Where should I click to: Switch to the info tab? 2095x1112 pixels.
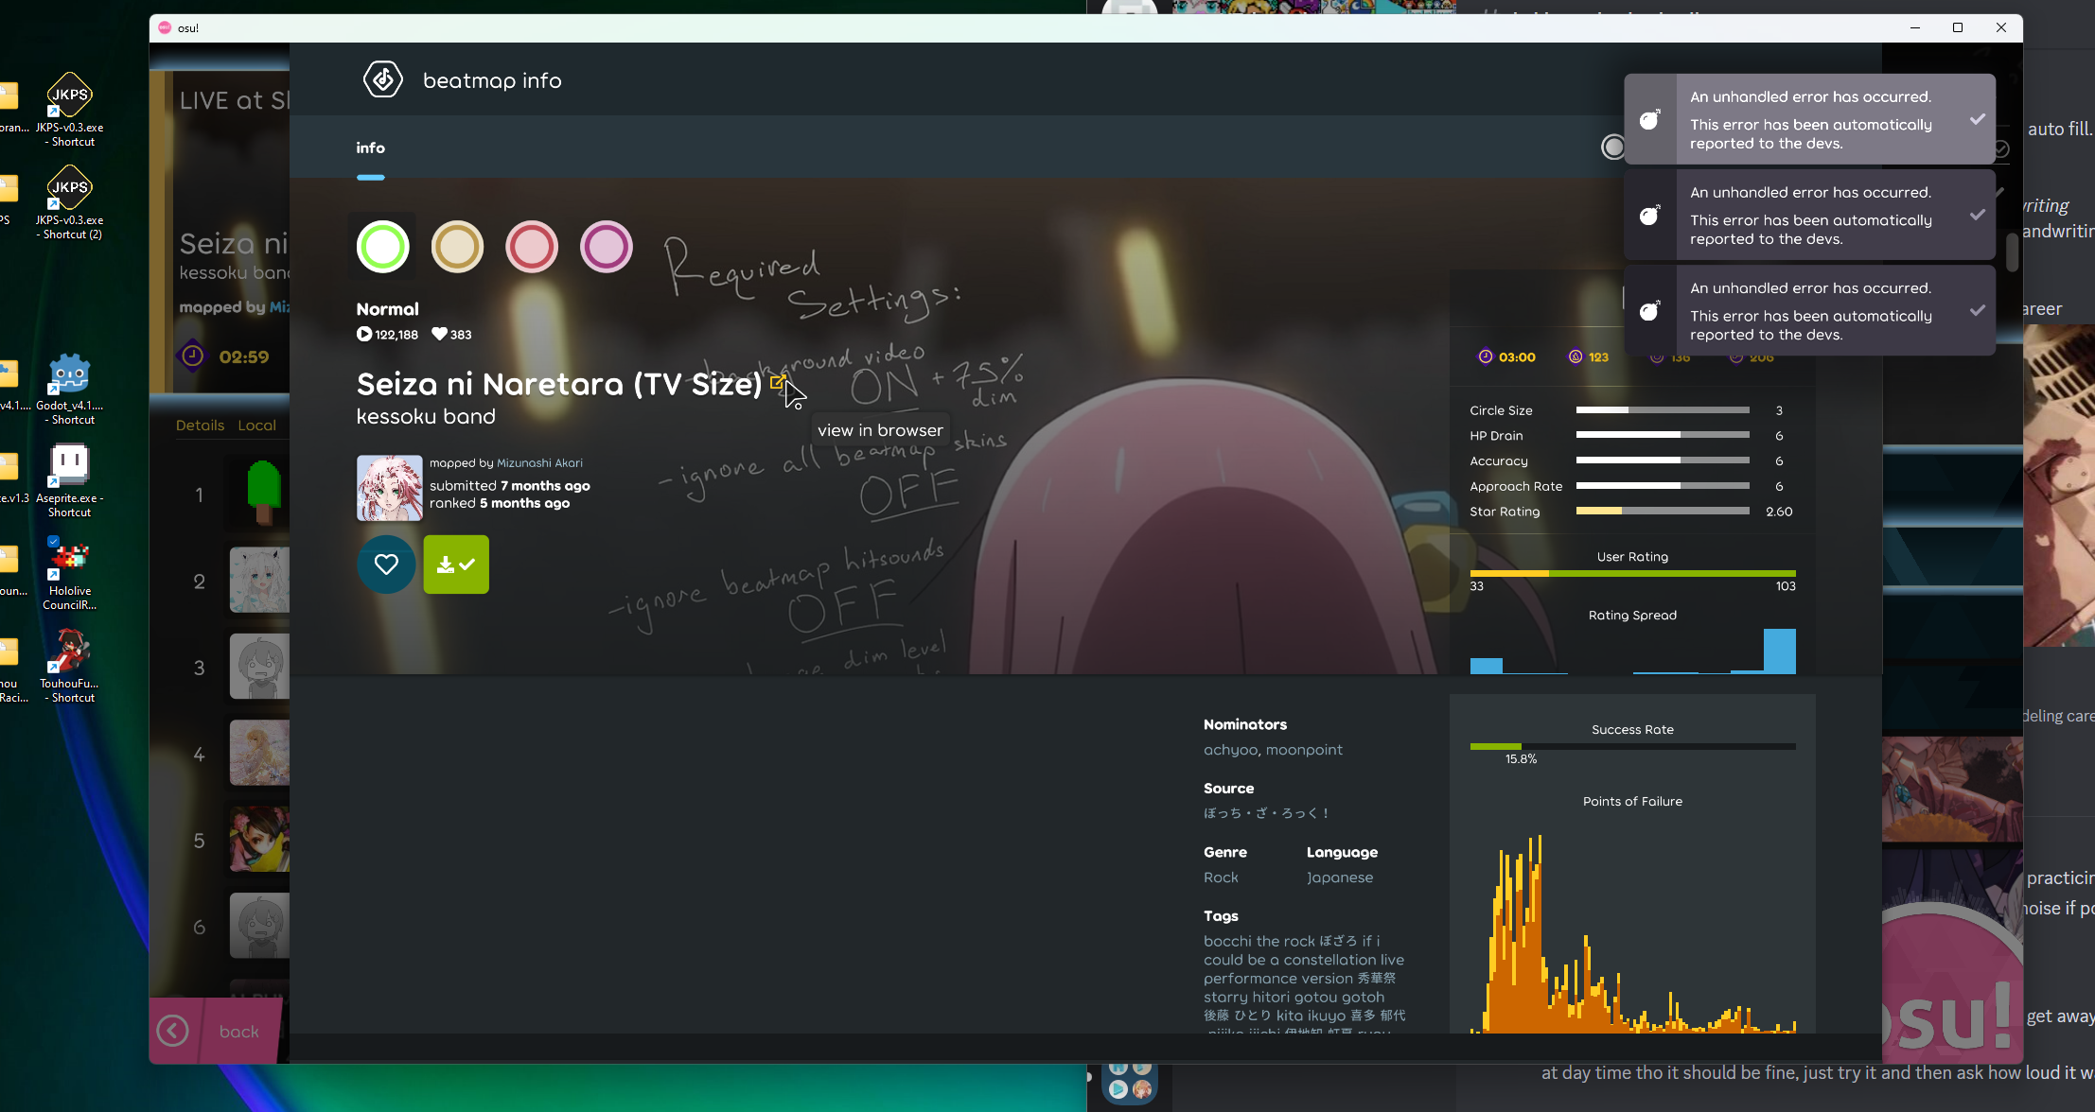(370, 148)
